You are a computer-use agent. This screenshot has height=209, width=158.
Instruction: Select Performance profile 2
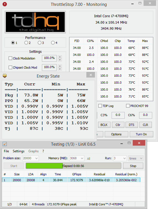tap(26, 43)
